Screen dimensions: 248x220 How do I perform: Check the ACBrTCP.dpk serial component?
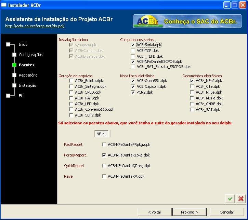(x=133, y=51)
